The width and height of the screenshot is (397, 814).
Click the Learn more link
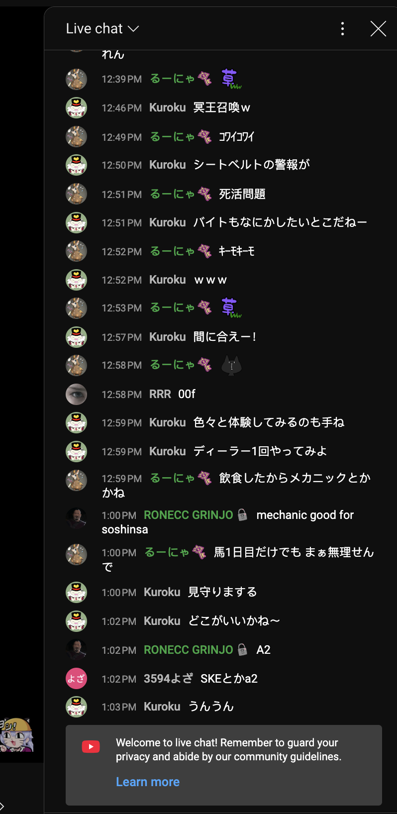(x=148, y=782)
